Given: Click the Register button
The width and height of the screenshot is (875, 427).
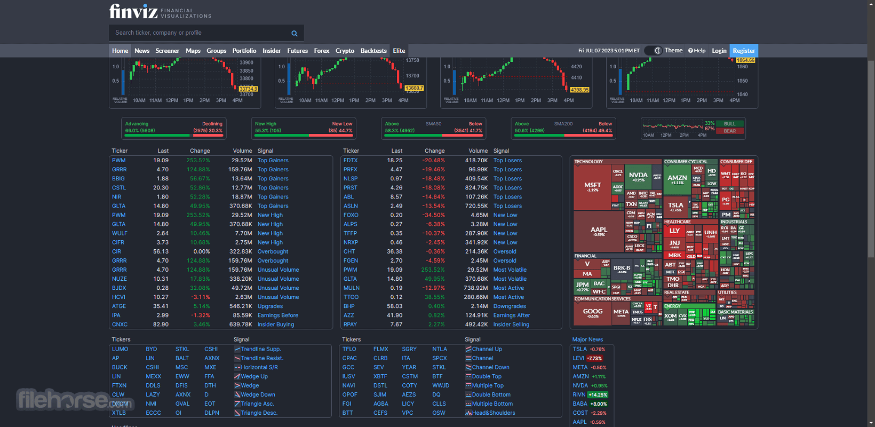Looking at the screenshot, I should click(x=744, y=51).
